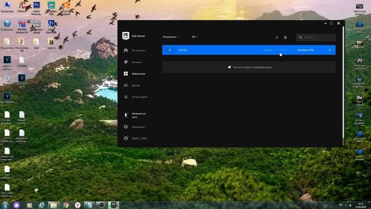Click the verification 39% status text
This screenshot has height=209, width=371.
pyautogui.click(x=305, y=50)
